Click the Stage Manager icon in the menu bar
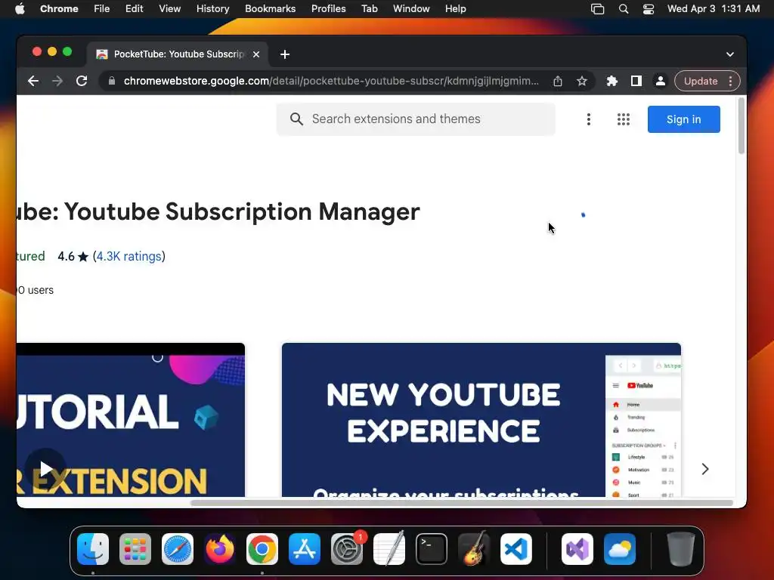Screen dimensions: 774x580 [597, 9]
